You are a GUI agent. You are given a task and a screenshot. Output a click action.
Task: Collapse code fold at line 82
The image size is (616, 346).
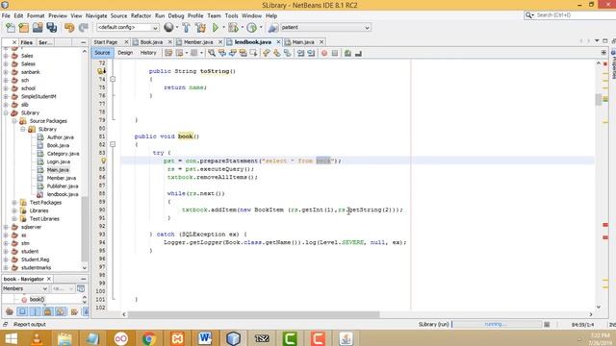pyautogui.click(x=113, y=144)
